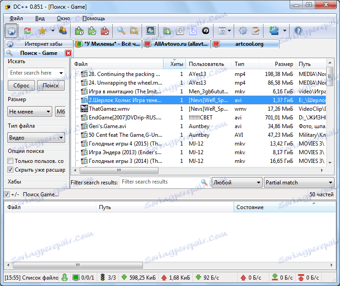This screenshot has height=286, width=340.
Task: Close the Поиск - Game tab
Action: point(68,53)
